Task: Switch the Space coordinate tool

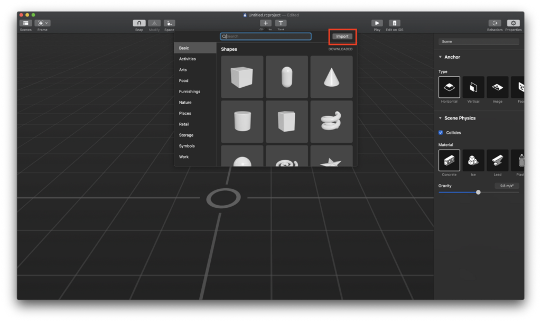Action: tap(169, 23)
